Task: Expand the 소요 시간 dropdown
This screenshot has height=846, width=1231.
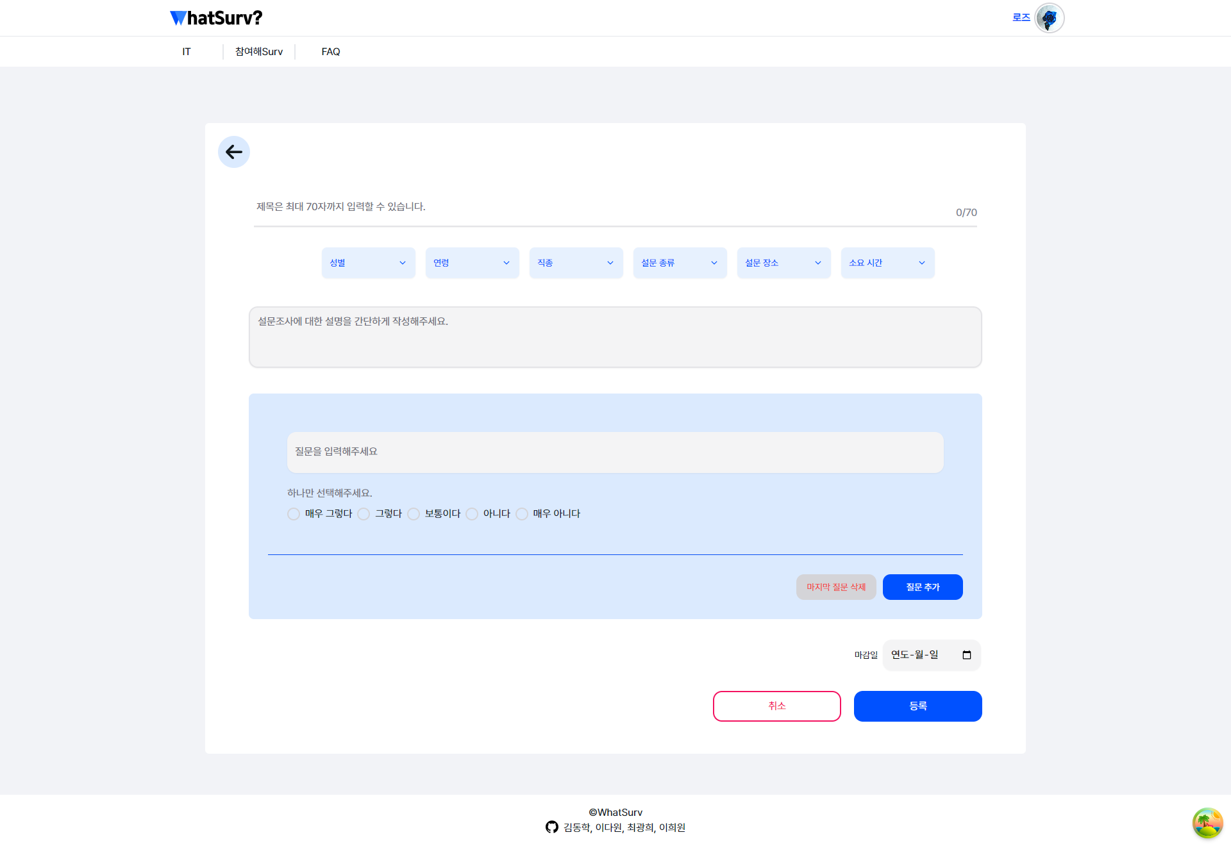Action: [x=887, y=263]
